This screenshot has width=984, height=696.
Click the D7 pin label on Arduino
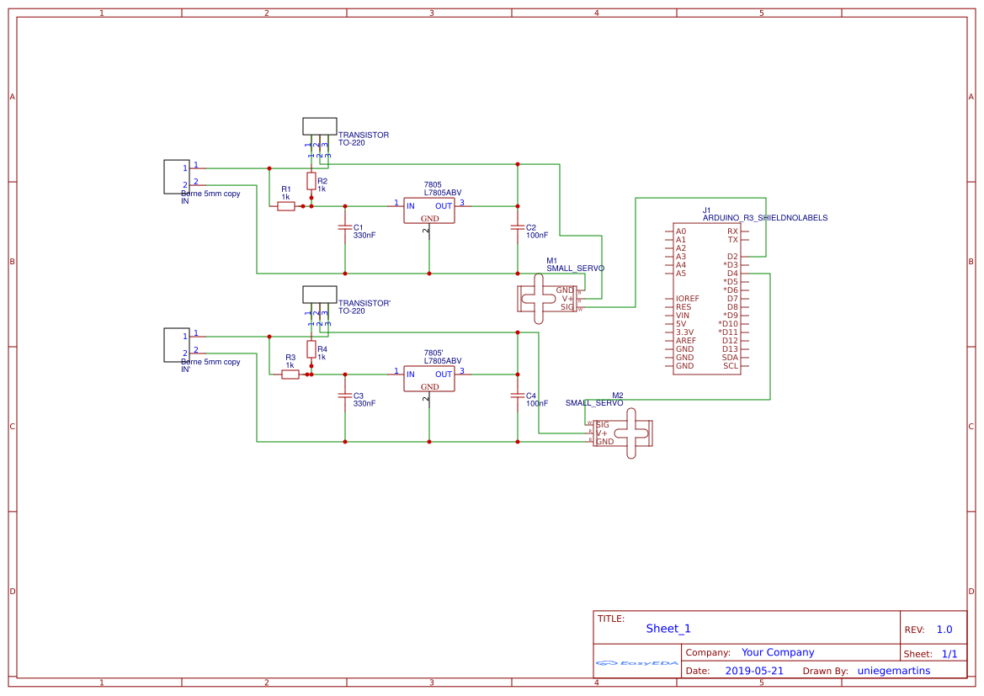coord(732,299)
